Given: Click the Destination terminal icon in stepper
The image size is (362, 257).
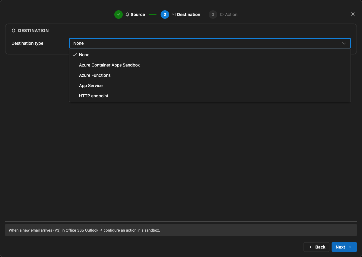Looking at the screenshot, I should 173,15.
